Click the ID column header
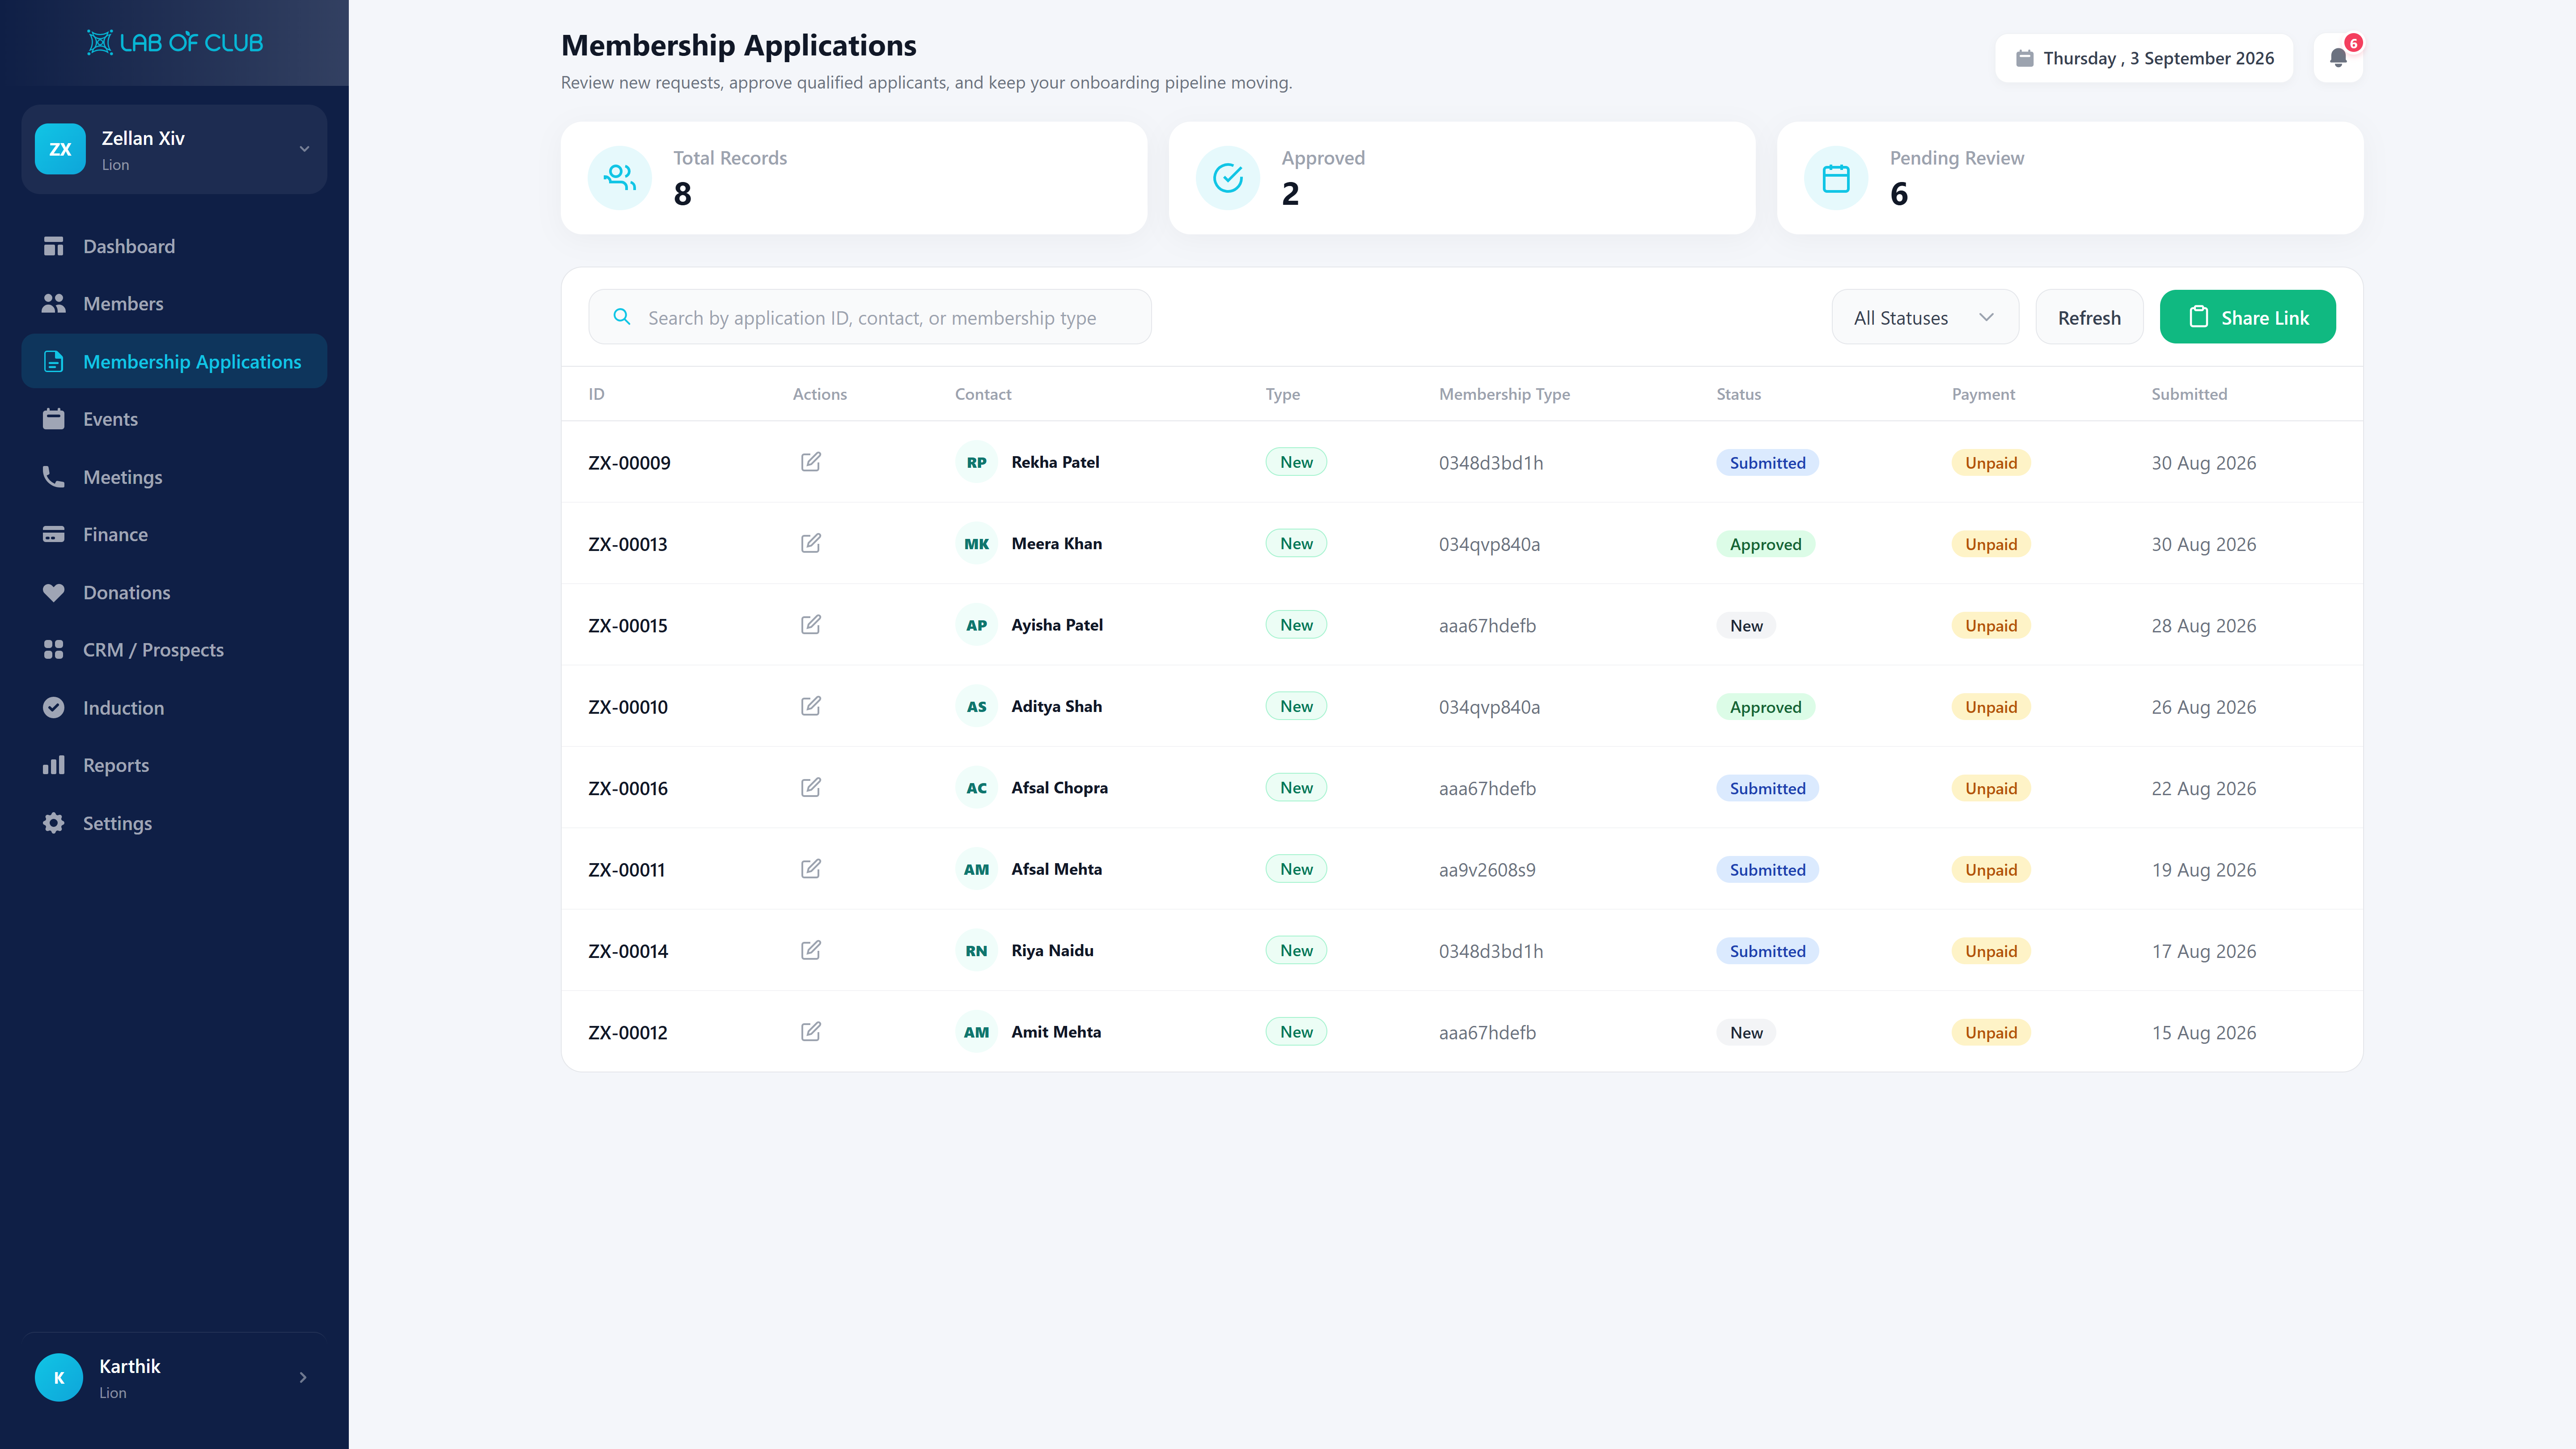Viewport: 2576px width, 1449px height. click(596, 394)
